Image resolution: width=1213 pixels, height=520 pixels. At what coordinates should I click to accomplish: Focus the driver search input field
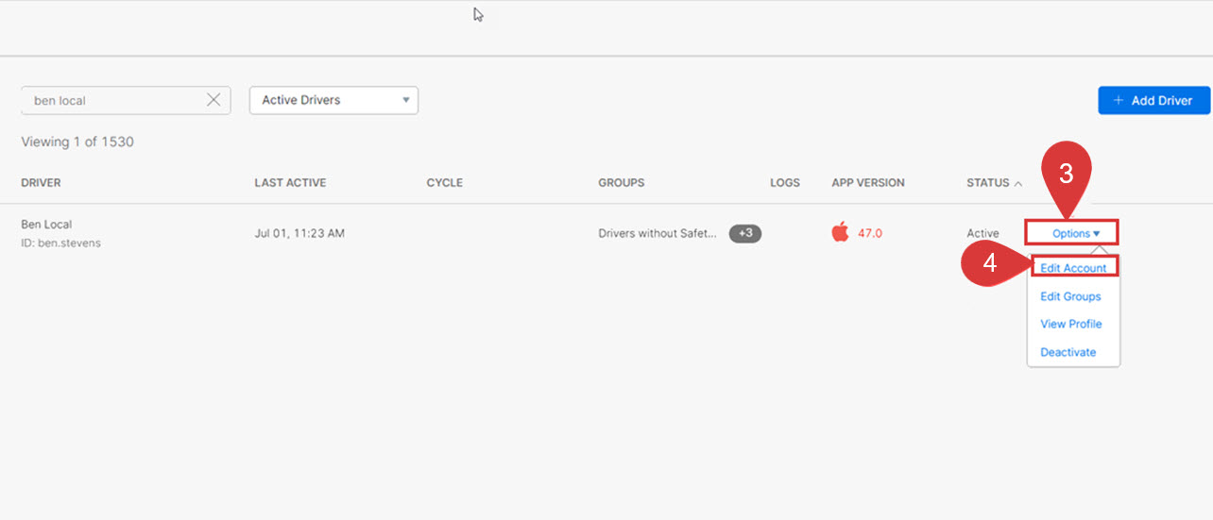113,100
